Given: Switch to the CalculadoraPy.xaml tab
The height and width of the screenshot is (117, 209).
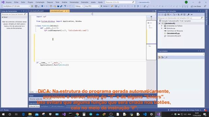Looking at the screenshot, I should tap(37, 11).
